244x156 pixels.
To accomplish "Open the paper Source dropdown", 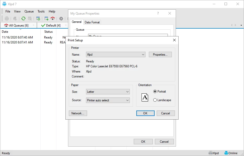I will coord(108,100).
